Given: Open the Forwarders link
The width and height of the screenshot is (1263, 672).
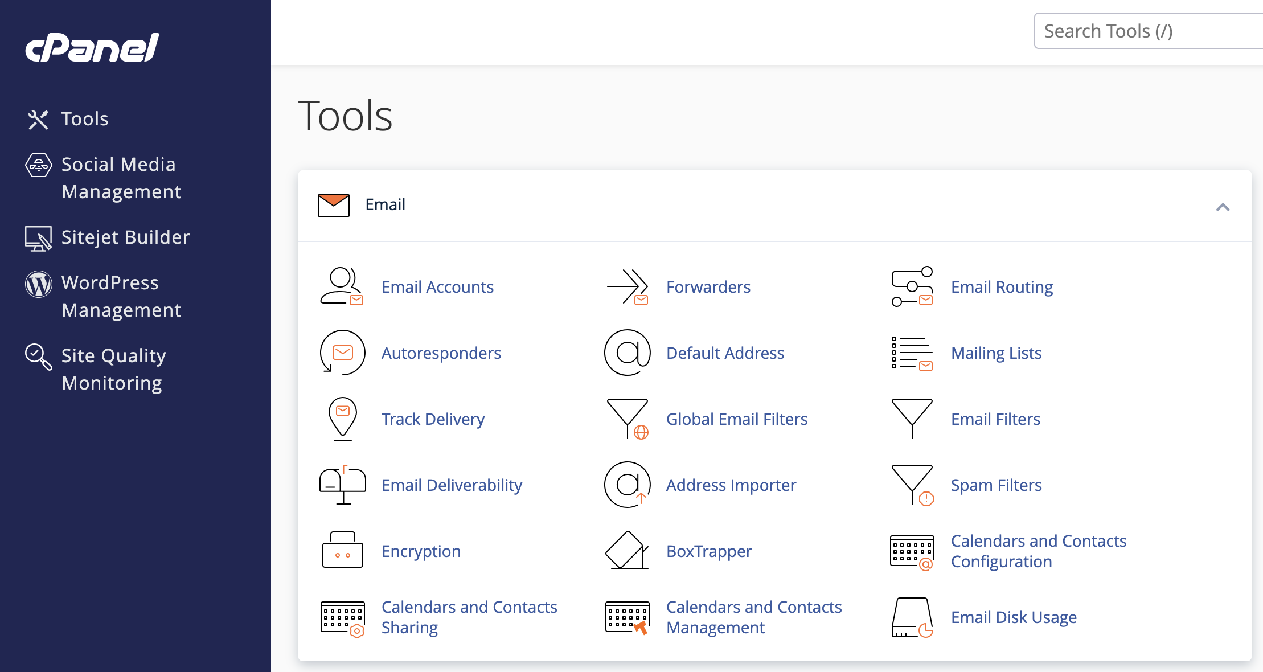Looking at the screenshot, I should 708,287.
